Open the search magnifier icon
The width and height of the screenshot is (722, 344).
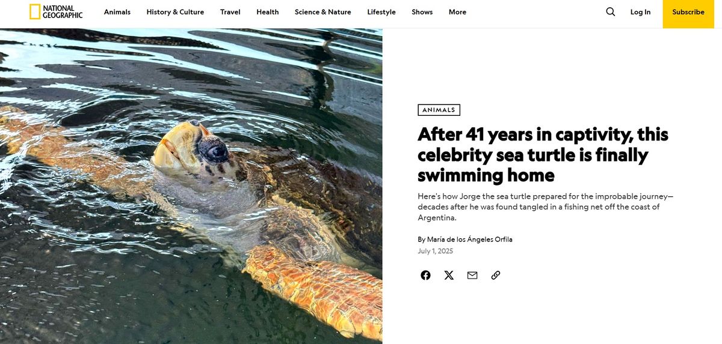[x=611, y=12]
